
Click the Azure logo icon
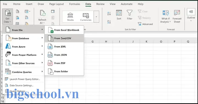pos(8,46)
